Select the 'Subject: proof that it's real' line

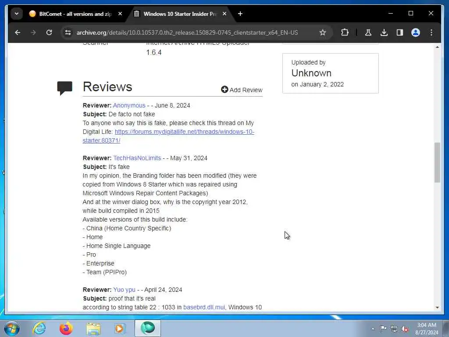[x=119, y=298]
